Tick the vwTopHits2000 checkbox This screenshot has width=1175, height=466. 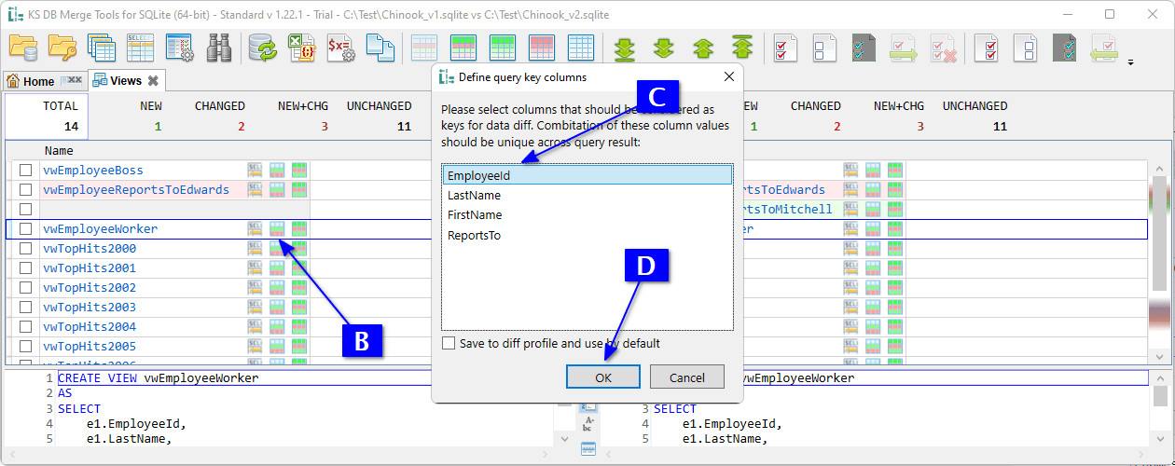(26, 248)
